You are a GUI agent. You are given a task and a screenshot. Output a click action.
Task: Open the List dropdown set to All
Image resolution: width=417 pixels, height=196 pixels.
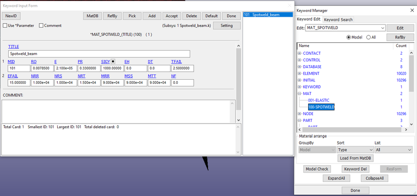[394, 150]
